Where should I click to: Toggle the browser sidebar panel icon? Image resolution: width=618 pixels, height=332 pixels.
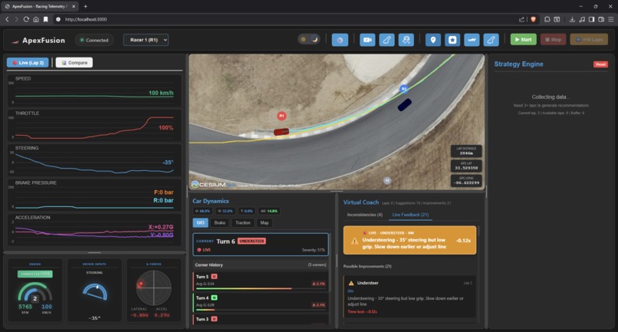coord(592,19)
